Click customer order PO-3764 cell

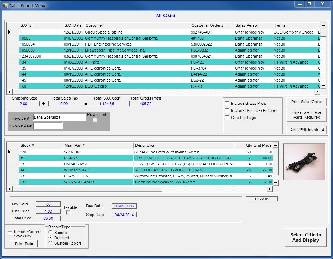point(212,68)
